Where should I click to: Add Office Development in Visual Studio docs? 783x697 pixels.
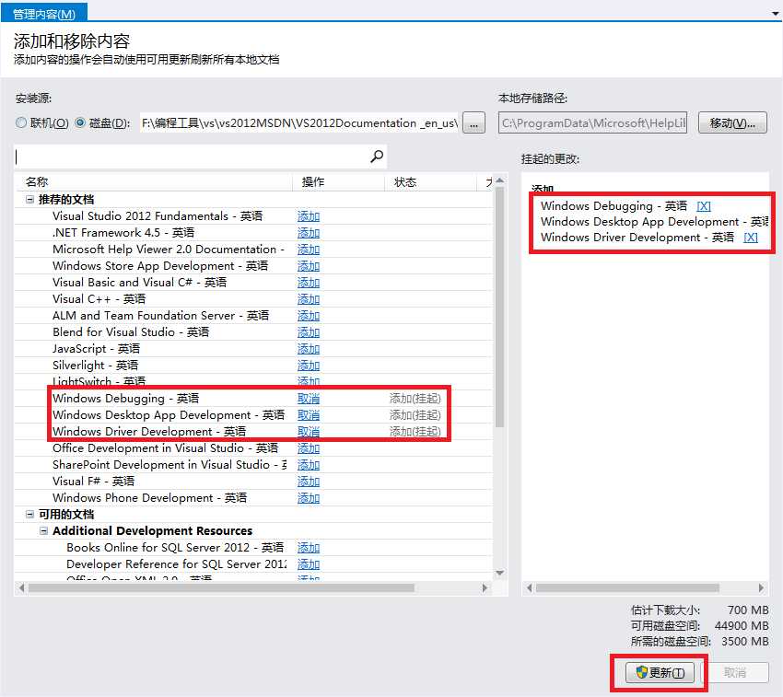click(x=308, y=447)
